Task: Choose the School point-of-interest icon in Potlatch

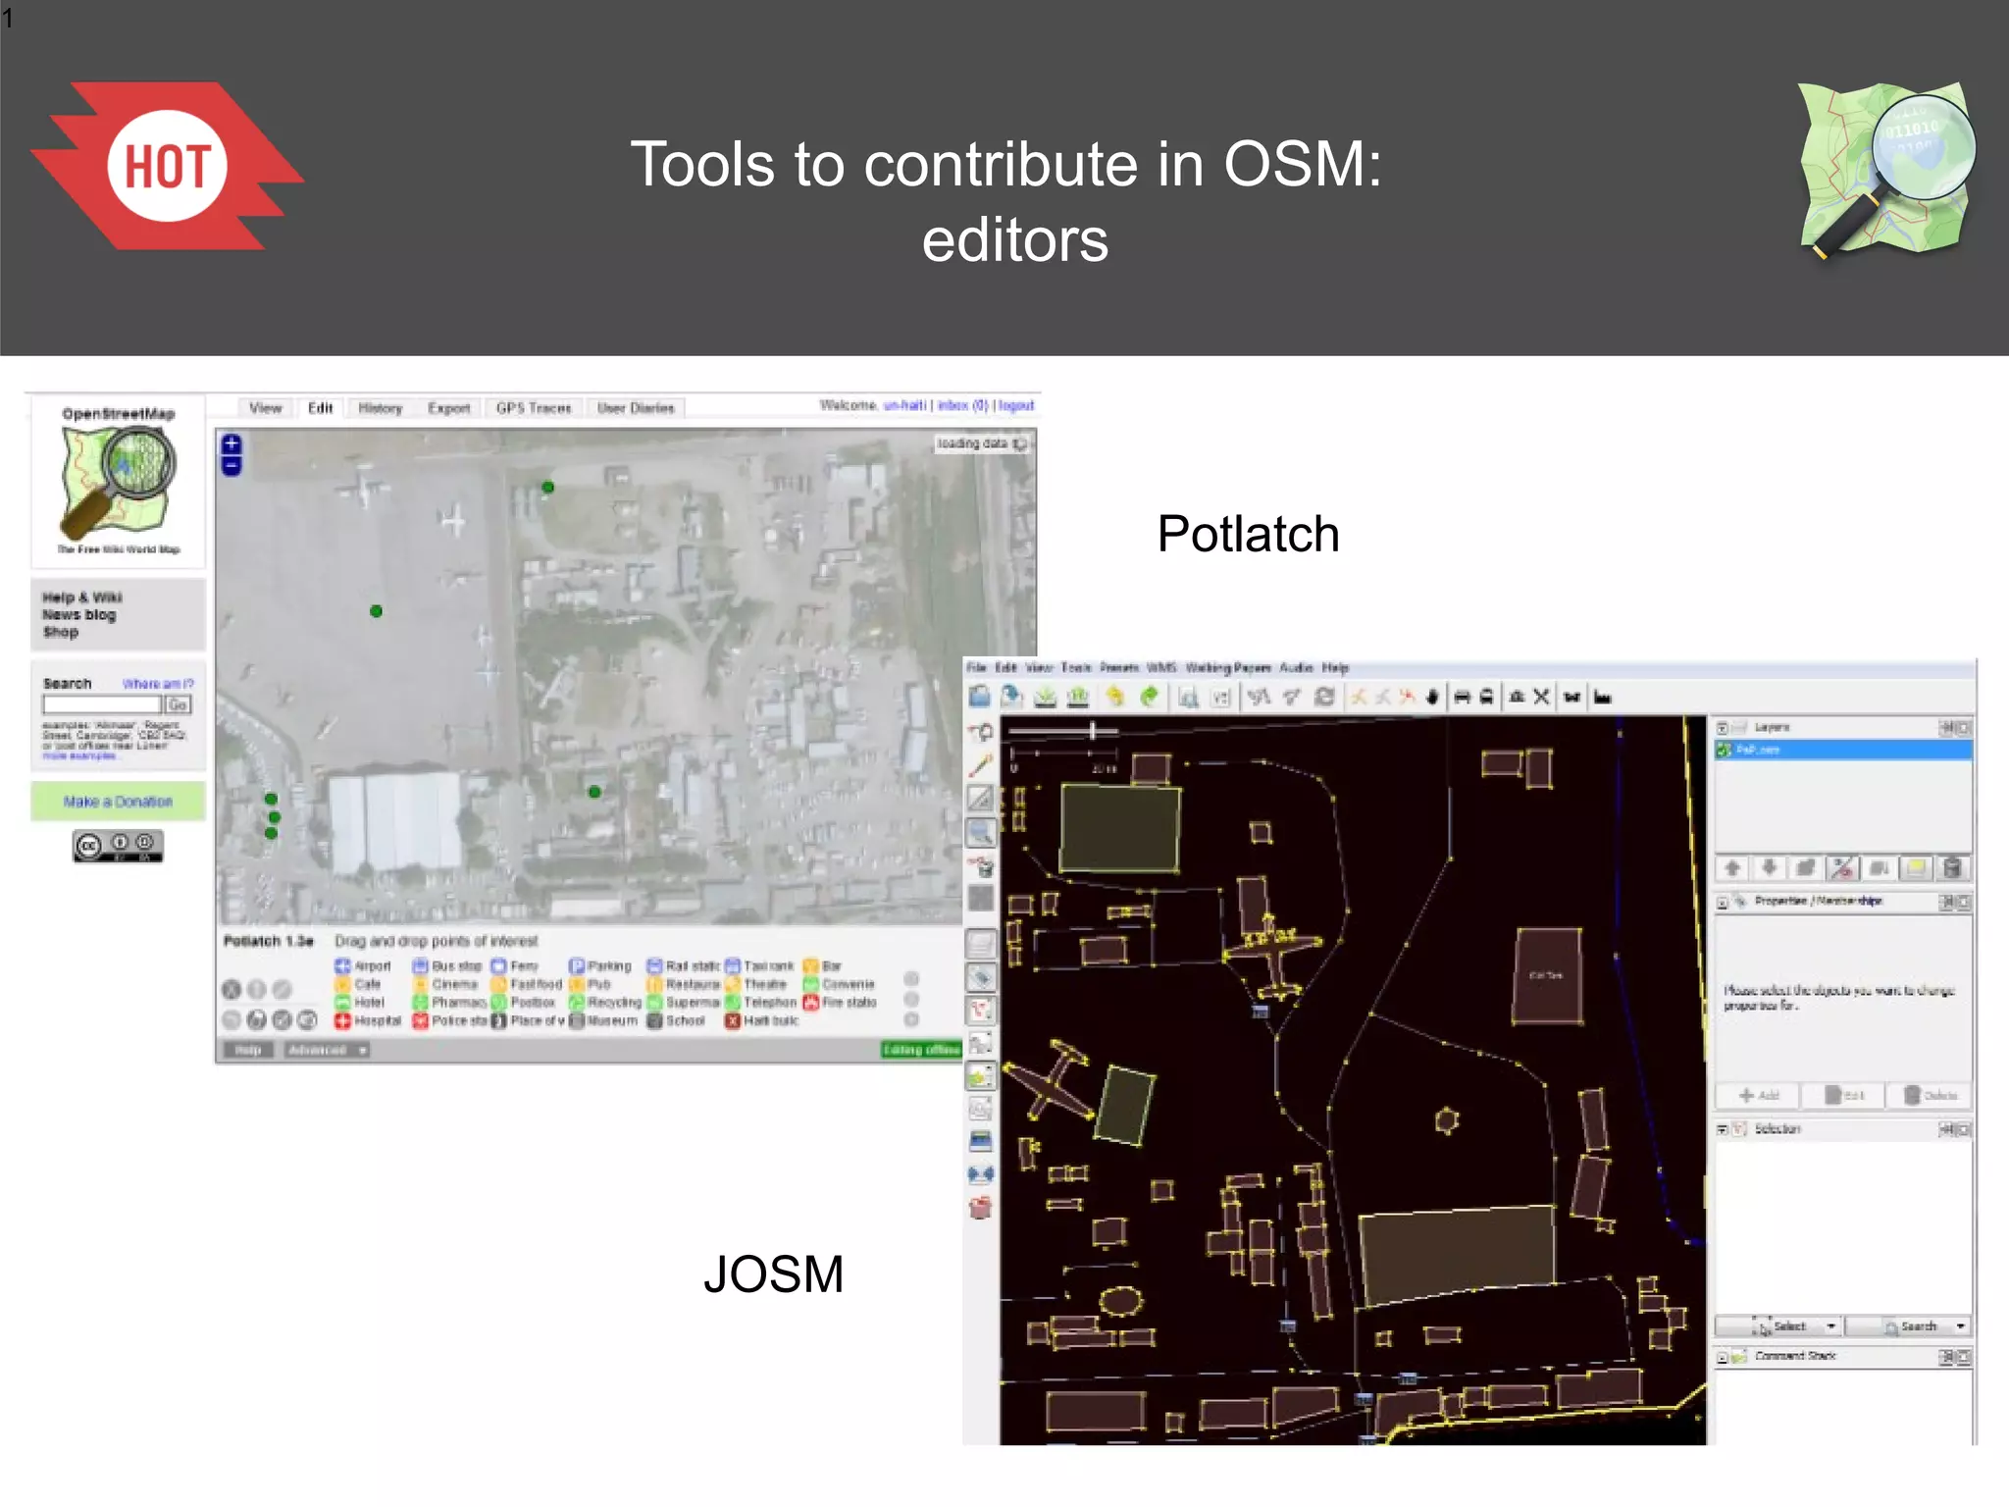Action: pos(654,1021)
